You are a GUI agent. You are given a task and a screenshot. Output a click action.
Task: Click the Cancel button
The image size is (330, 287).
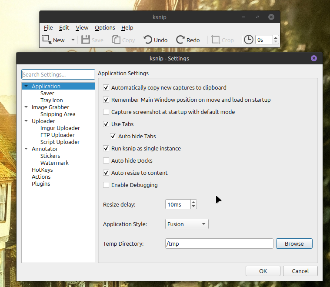(x=300, y=271)
